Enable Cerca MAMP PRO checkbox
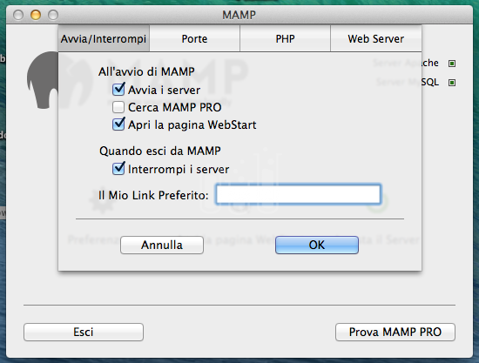 point(118,107)
